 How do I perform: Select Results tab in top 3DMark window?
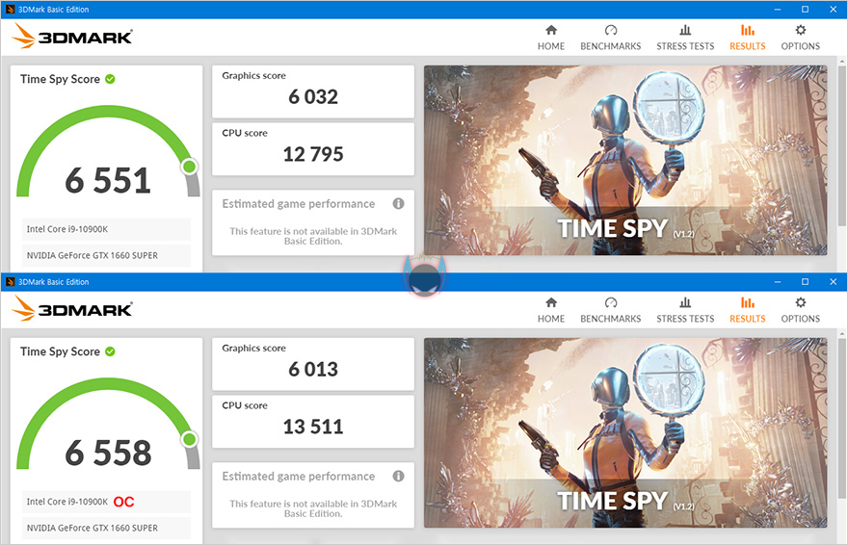tap(748, 38)
